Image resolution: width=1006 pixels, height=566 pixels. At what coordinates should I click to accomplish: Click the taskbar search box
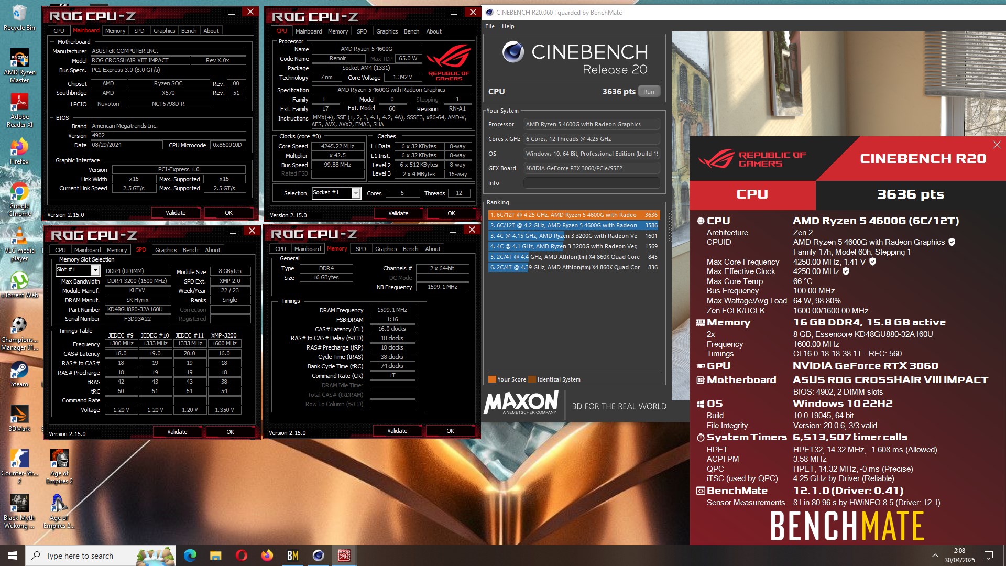(101, 556)
